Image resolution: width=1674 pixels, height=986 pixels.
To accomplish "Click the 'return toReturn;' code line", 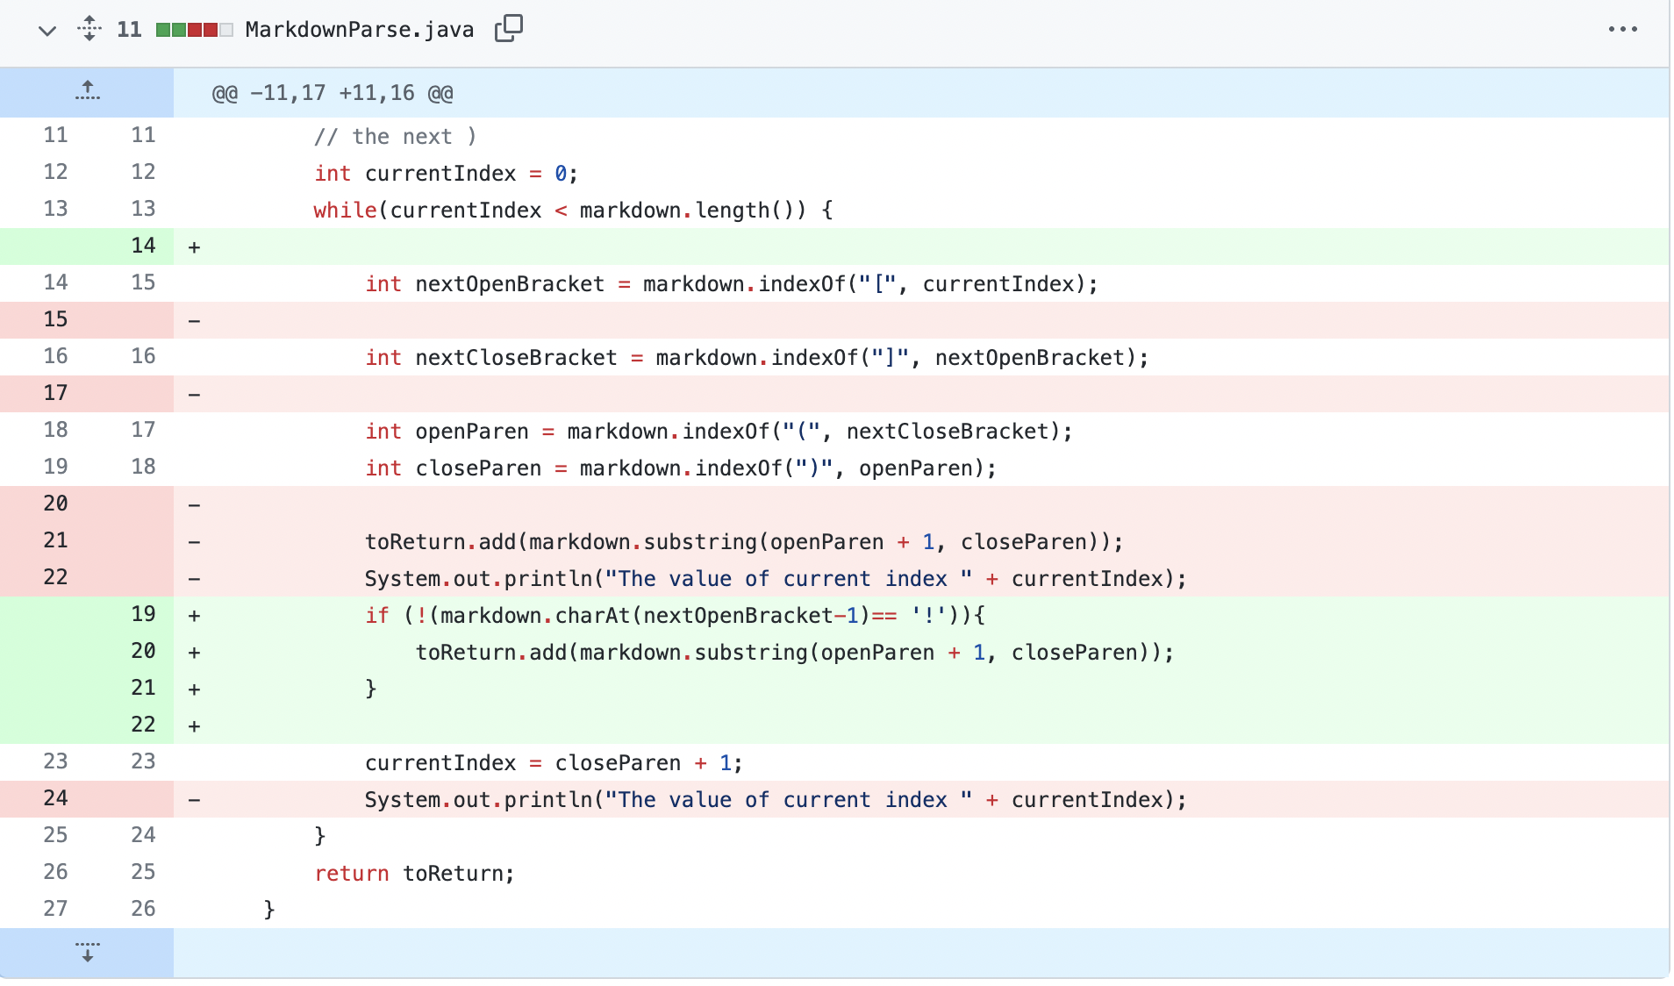I will tap(414, 874).
